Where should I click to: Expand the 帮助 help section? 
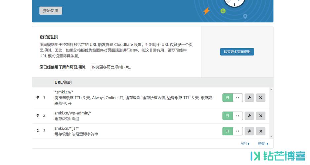tap(263, 144)
